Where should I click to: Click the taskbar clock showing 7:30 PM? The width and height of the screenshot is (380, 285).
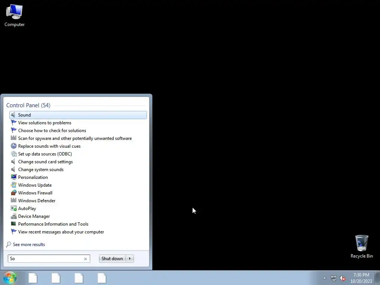click(x=361, y=278)
